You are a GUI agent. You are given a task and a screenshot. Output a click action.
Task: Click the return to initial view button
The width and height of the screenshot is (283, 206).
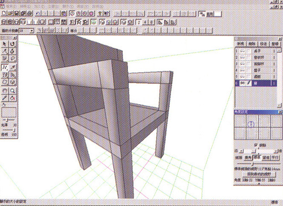[x=259, y=174]
